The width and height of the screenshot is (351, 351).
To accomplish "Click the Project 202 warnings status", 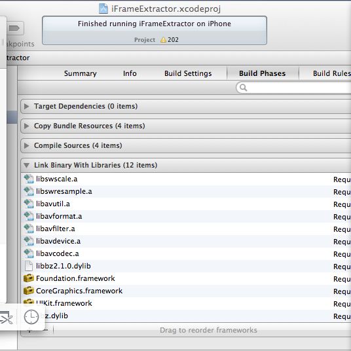I will [x=157, y=40].
